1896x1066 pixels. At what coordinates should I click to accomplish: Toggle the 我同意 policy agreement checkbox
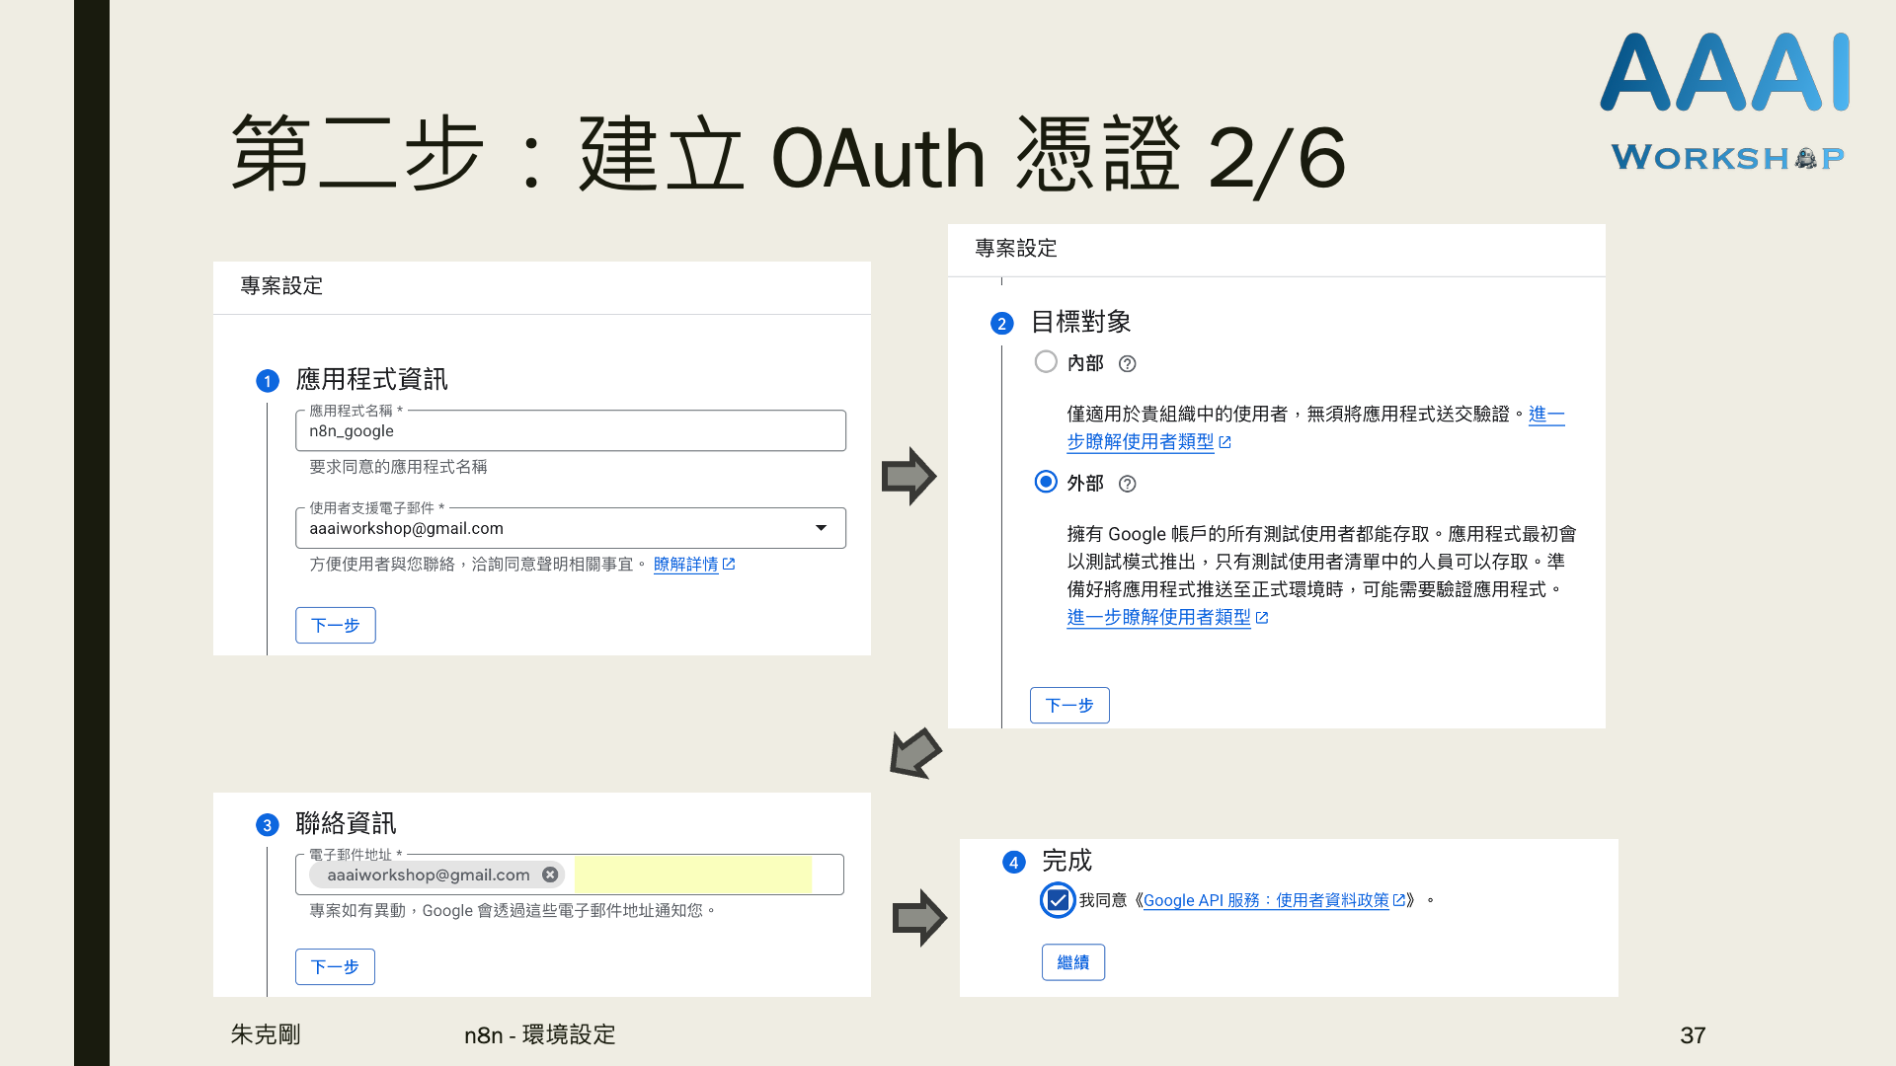(1058, 900)
